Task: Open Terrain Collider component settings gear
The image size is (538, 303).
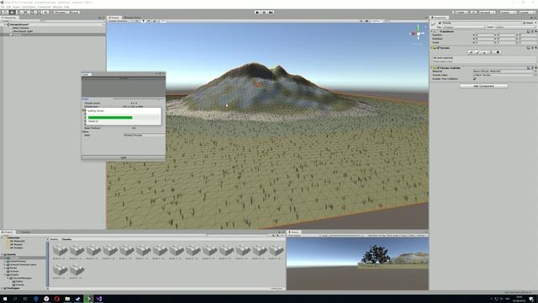Action: pos(535,68)
